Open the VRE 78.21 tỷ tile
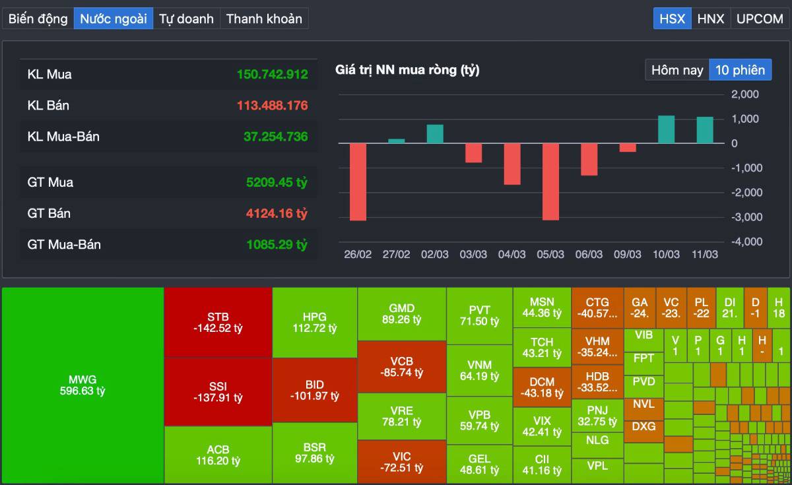This screenshot has width=792, height=485. coord(402,416)
